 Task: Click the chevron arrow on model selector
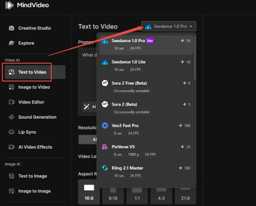click(x=191, y=27)
